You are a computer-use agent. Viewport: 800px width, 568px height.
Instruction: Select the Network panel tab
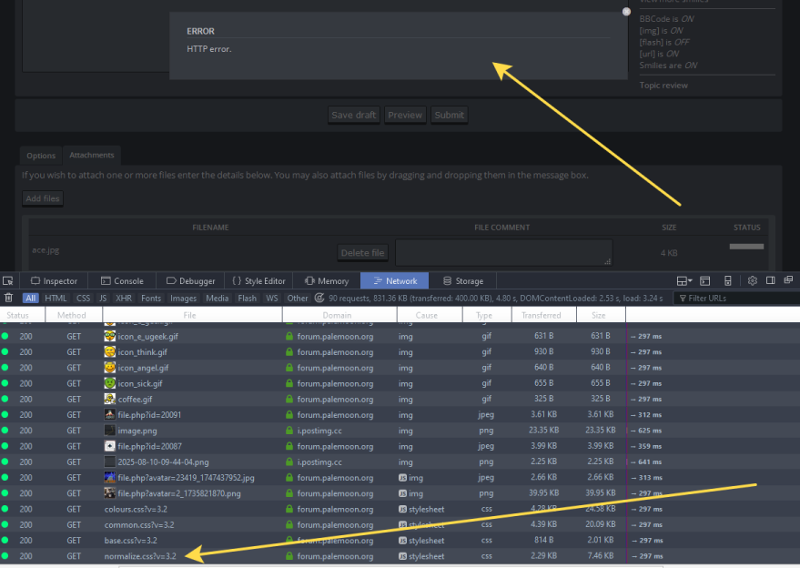394,280
